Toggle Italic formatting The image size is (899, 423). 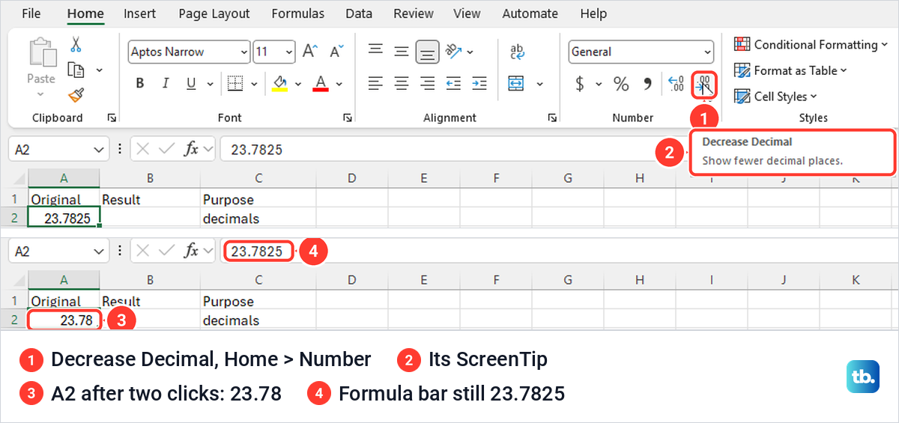(166, 83)
